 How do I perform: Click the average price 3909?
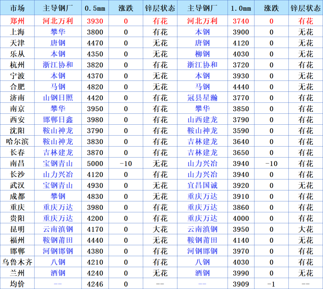click(241, 284)
